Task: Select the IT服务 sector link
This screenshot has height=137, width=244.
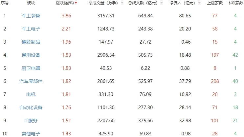Action: pos(31,121)
